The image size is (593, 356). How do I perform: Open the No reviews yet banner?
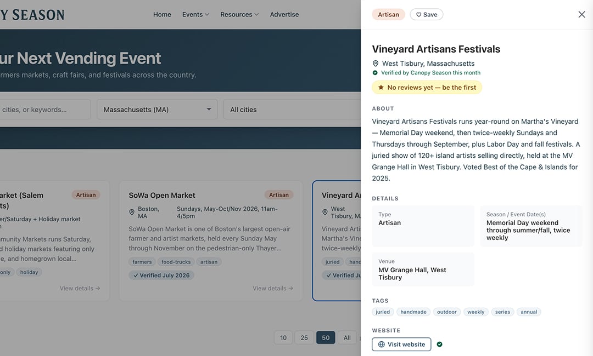[x=427, y=87]
